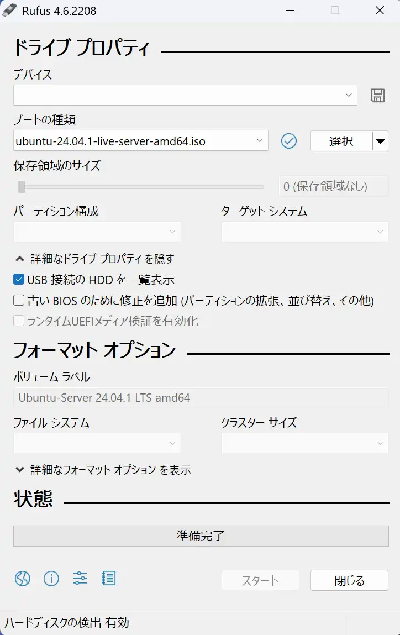Minimize the Rufus window
400x635 pixels.
[x=290, y=10]
